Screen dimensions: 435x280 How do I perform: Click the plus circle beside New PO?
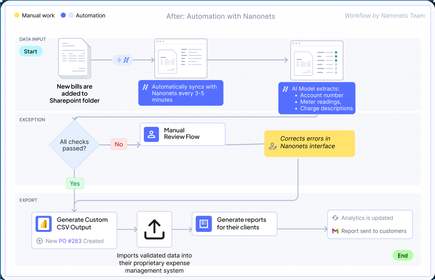[x=40, y=241]
